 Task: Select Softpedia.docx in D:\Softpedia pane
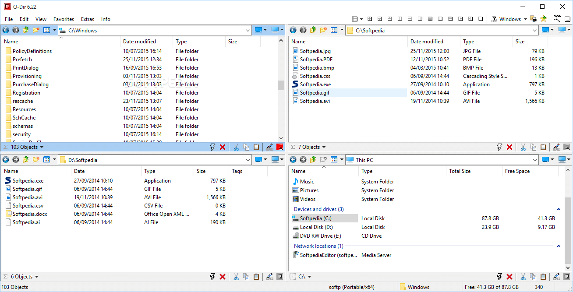point(30,214)
